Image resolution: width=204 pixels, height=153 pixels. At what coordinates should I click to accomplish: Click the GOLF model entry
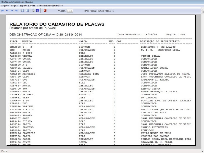pos(26,118)
